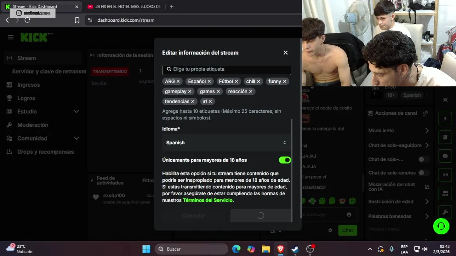This screenshot has width=456, height=256.
Task: Remove the games tag
Action: (218, 91)
